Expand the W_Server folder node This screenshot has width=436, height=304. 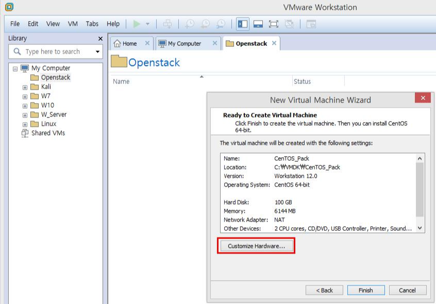coord(25,115)
